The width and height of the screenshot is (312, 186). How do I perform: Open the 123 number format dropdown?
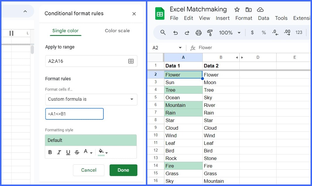(299, 32)
